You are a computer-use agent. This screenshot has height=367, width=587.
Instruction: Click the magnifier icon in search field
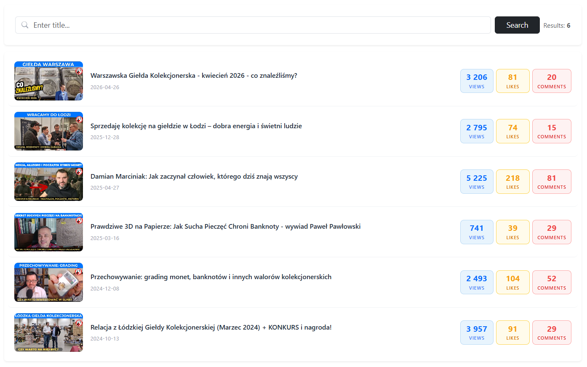coord(25,25)
